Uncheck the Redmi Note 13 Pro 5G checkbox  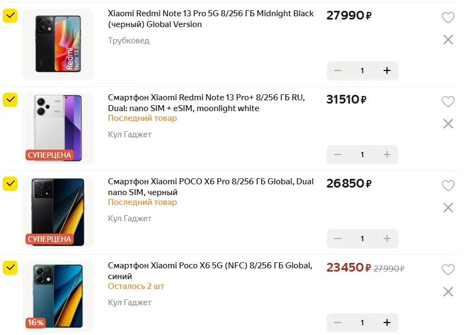pyautogui.click(x=10, y=16)
